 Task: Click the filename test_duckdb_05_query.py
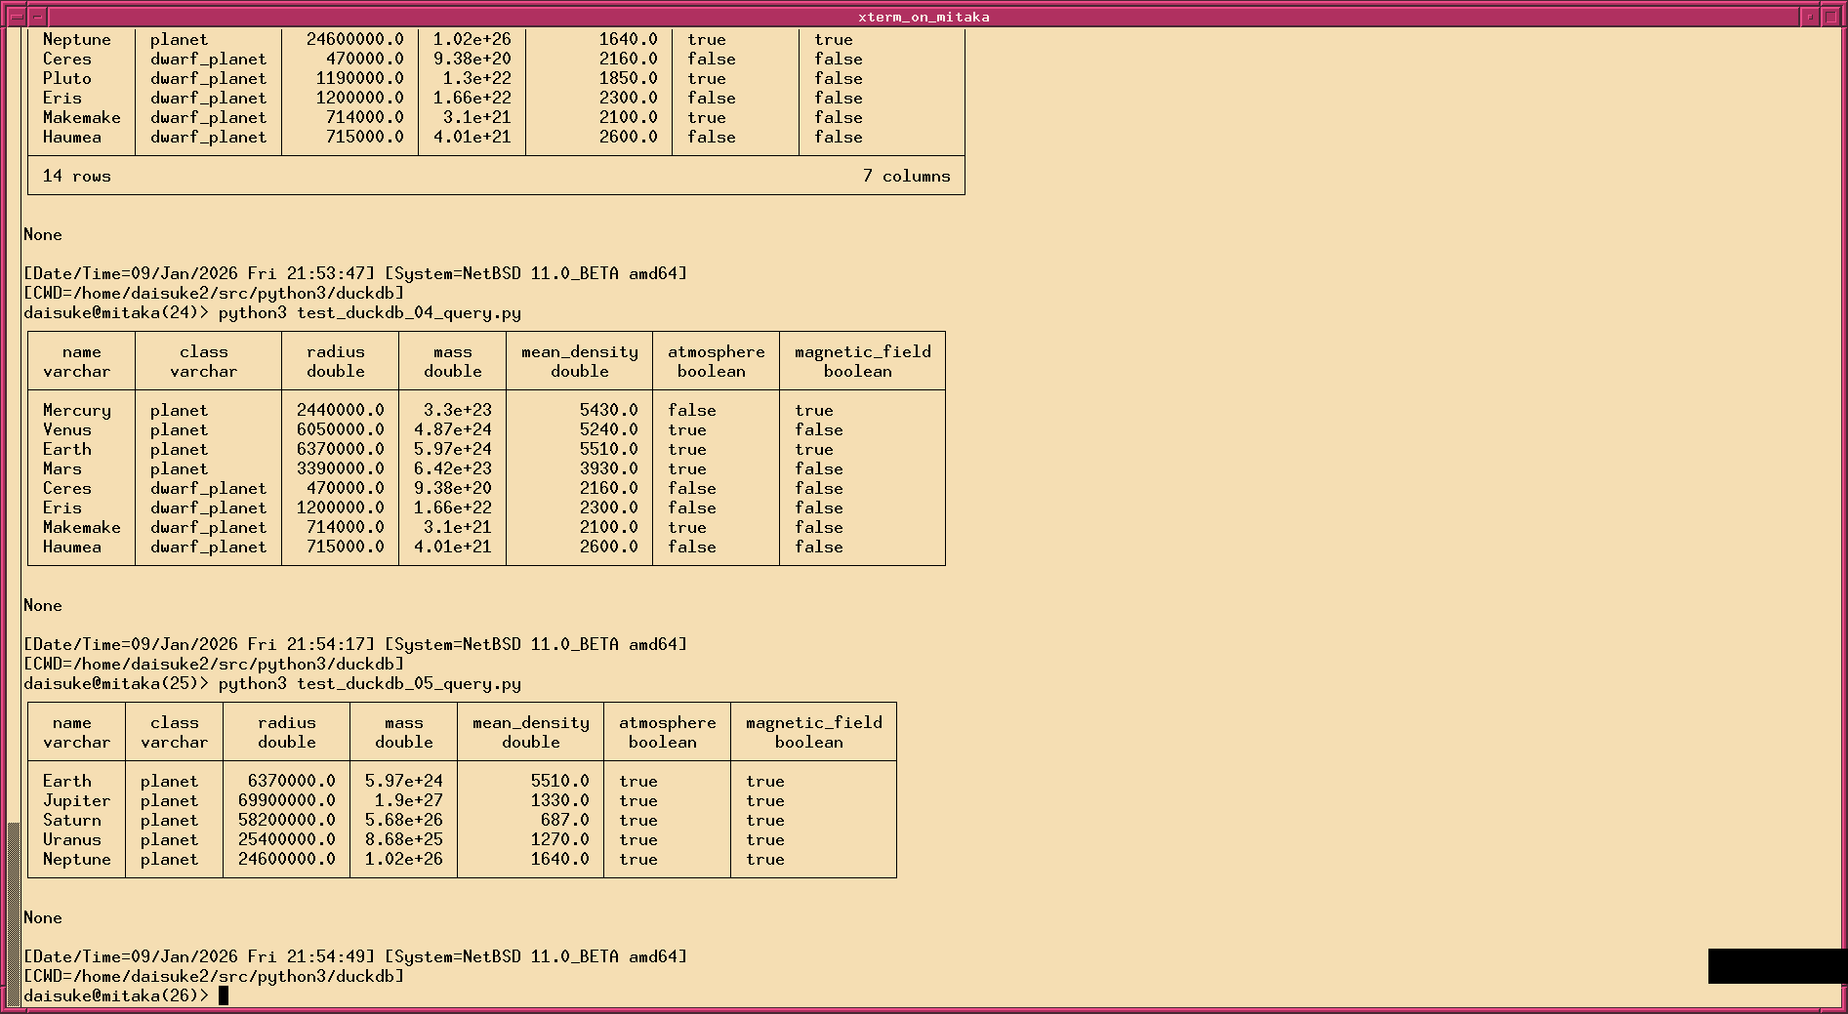coord(410,683)
